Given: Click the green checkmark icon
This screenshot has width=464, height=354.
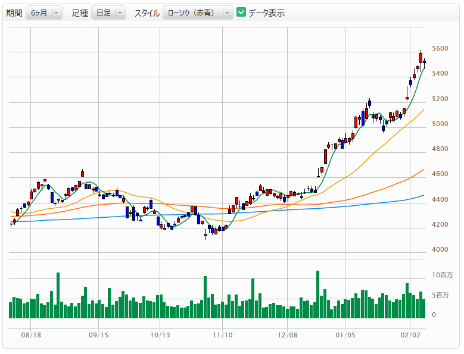Looking at the screenshot, I should (x=241, y=12).
